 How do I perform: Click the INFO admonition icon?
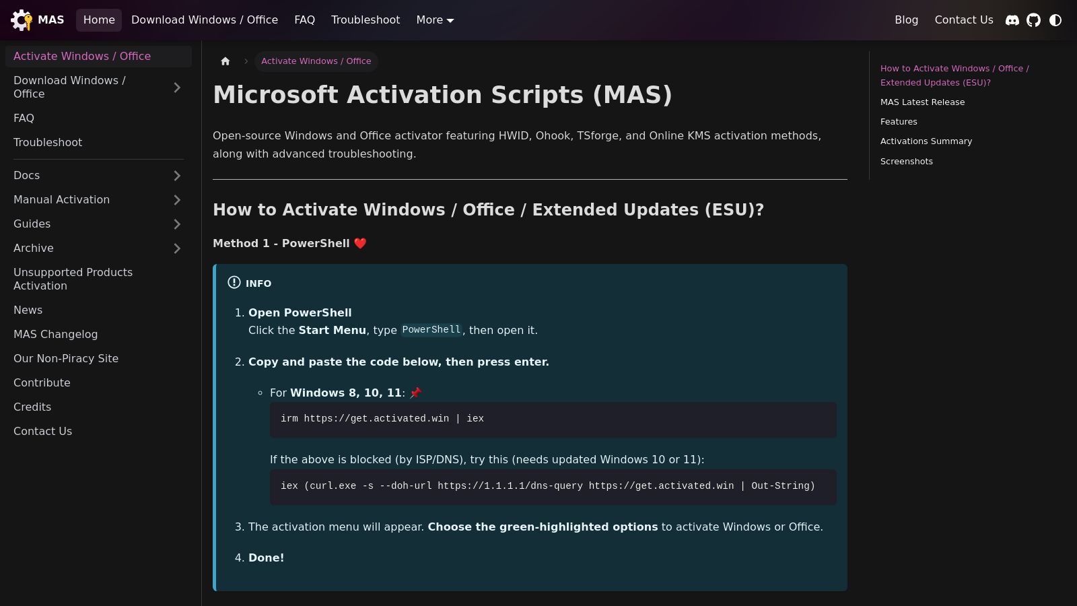point(234,283)
